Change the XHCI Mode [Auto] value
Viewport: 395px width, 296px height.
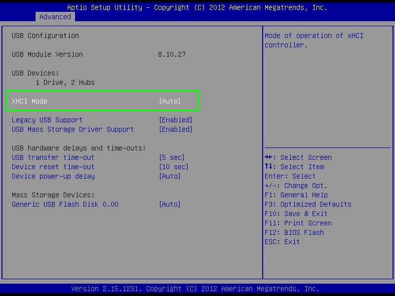click(170, 101)
